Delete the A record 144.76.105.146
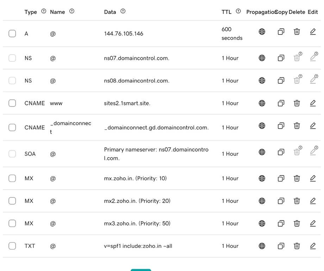Image resolution: width=324 pixels, height=271 pixels. pyautogui.click(x=297, y=32)
